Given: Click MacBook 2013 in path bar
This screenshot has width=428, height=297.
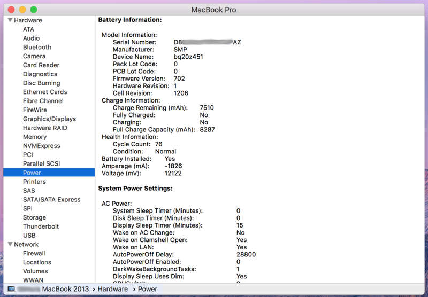Looking at the screenshot, I should click(65, 289).
